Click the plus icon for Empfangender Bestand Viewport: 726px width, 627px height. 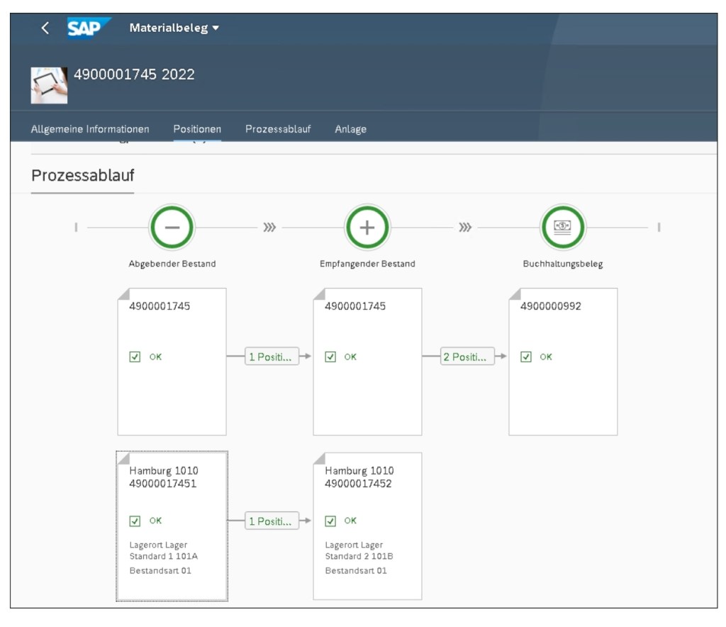pos(367,227)
